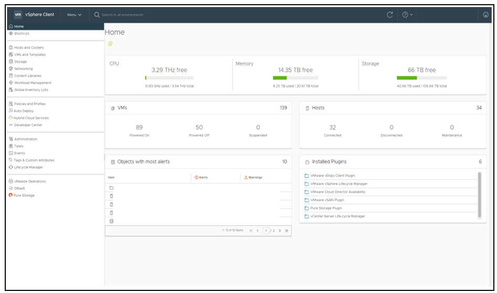Open Lifecycle Manager from sidebar
497x293 pixels.
[28, 167]
